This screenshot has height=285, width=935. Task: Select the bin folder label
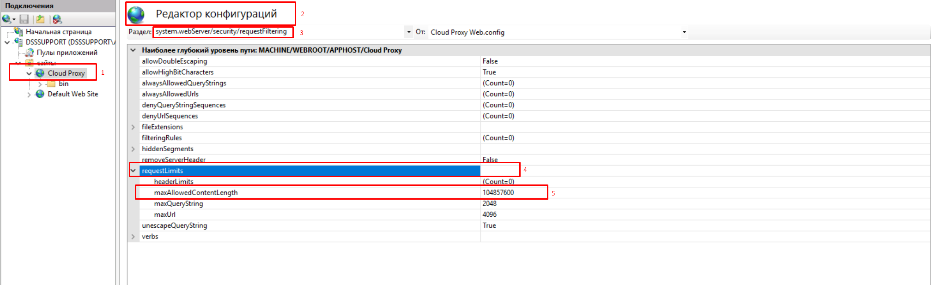click(64, 83)
